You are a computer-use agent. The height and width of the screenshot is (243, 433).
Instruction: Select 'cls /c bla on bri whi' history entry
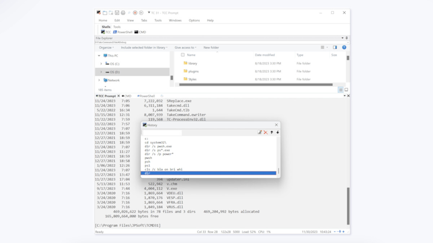(163, 169)
